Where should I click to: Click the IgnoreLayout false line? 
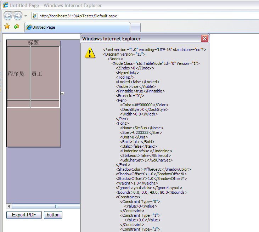149,188
